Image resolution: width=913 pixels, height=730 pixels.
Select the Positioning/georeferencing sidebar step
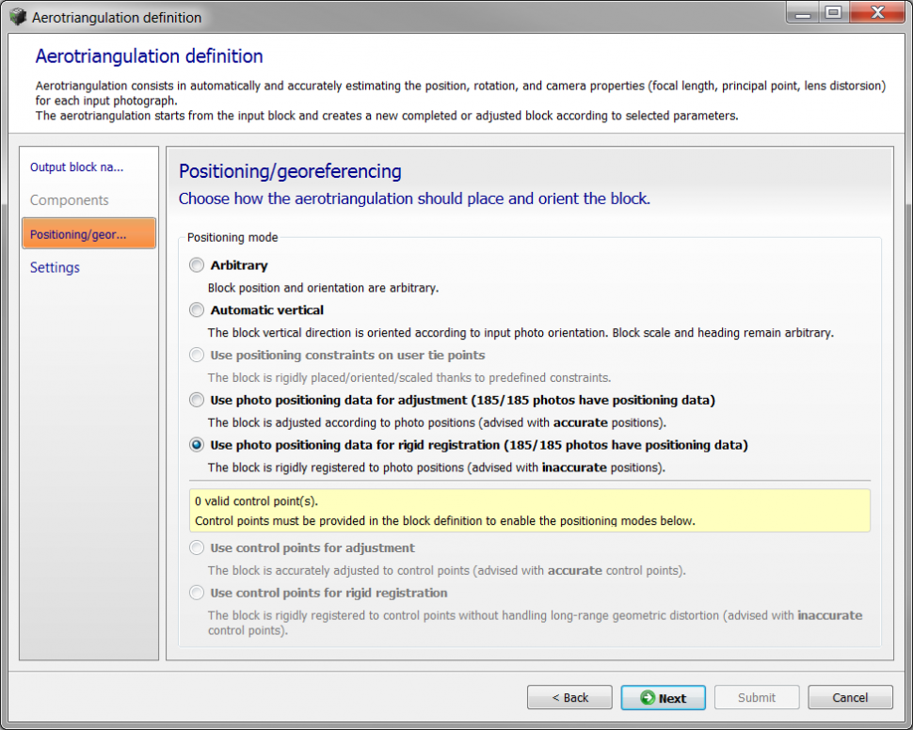click(88, 234)
